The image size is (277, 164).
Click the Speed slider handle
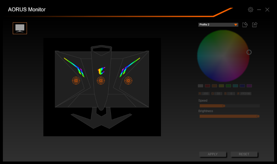[224, 106]
